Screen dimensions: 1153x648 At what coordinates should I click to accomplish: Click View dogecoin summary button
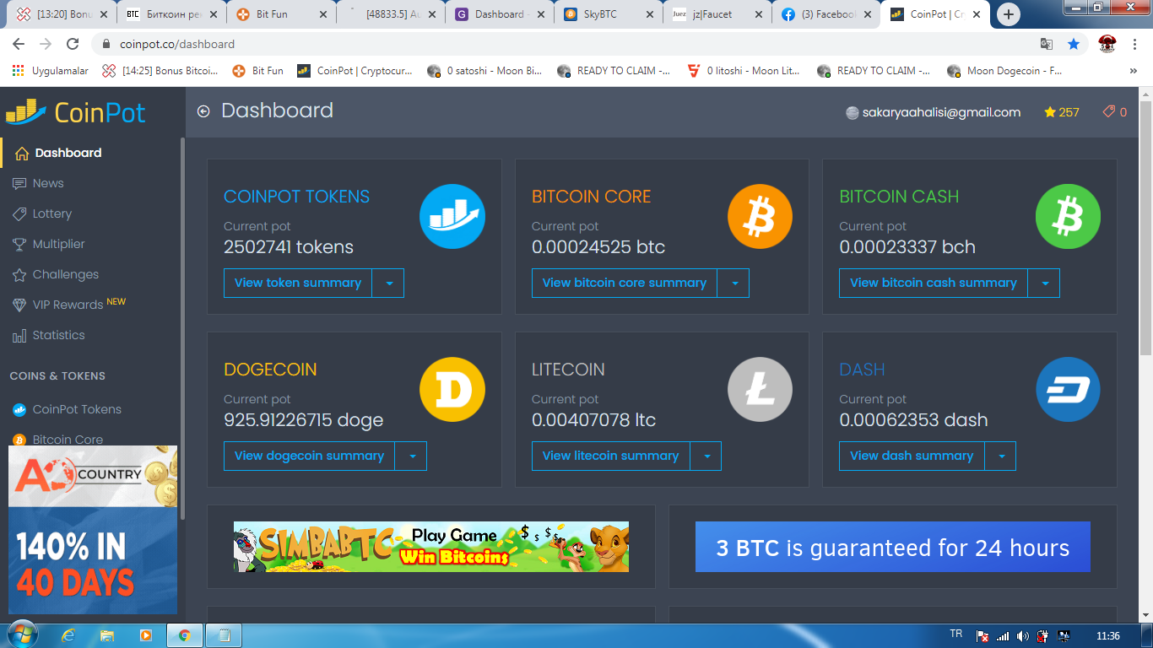click(310, 456)
